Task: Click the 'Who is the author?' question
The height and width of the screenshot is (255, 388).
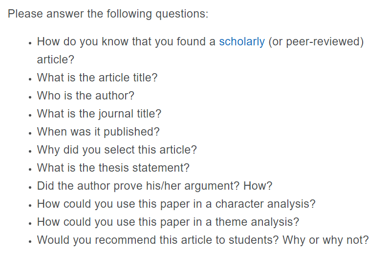Action: (86, 96)
